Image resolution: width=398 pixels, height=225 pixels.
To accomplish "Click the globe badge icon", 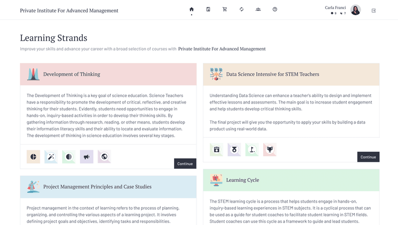I will point(104,156).
